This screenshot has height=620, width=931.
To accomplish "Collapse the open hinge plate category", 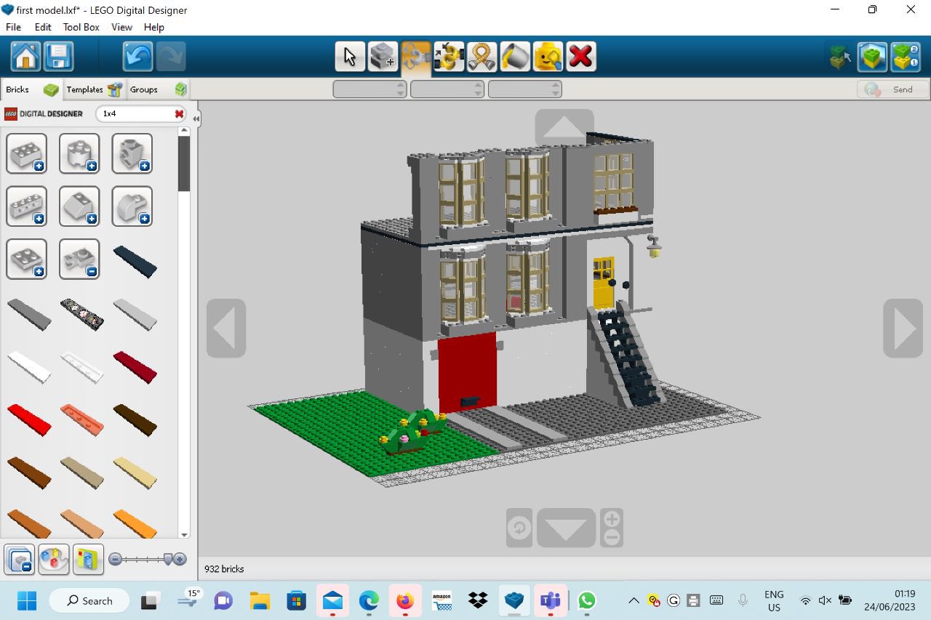I will [x=79, y=259].
